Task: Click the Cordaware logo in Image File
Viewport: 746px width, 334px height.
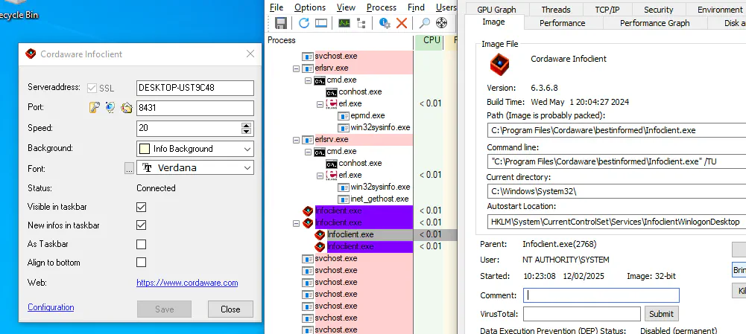Action: (499, 64)
